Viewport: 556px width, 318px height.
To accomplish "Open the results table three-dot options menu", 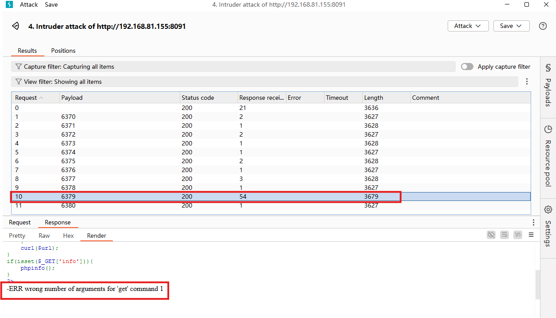I will 527,82.
